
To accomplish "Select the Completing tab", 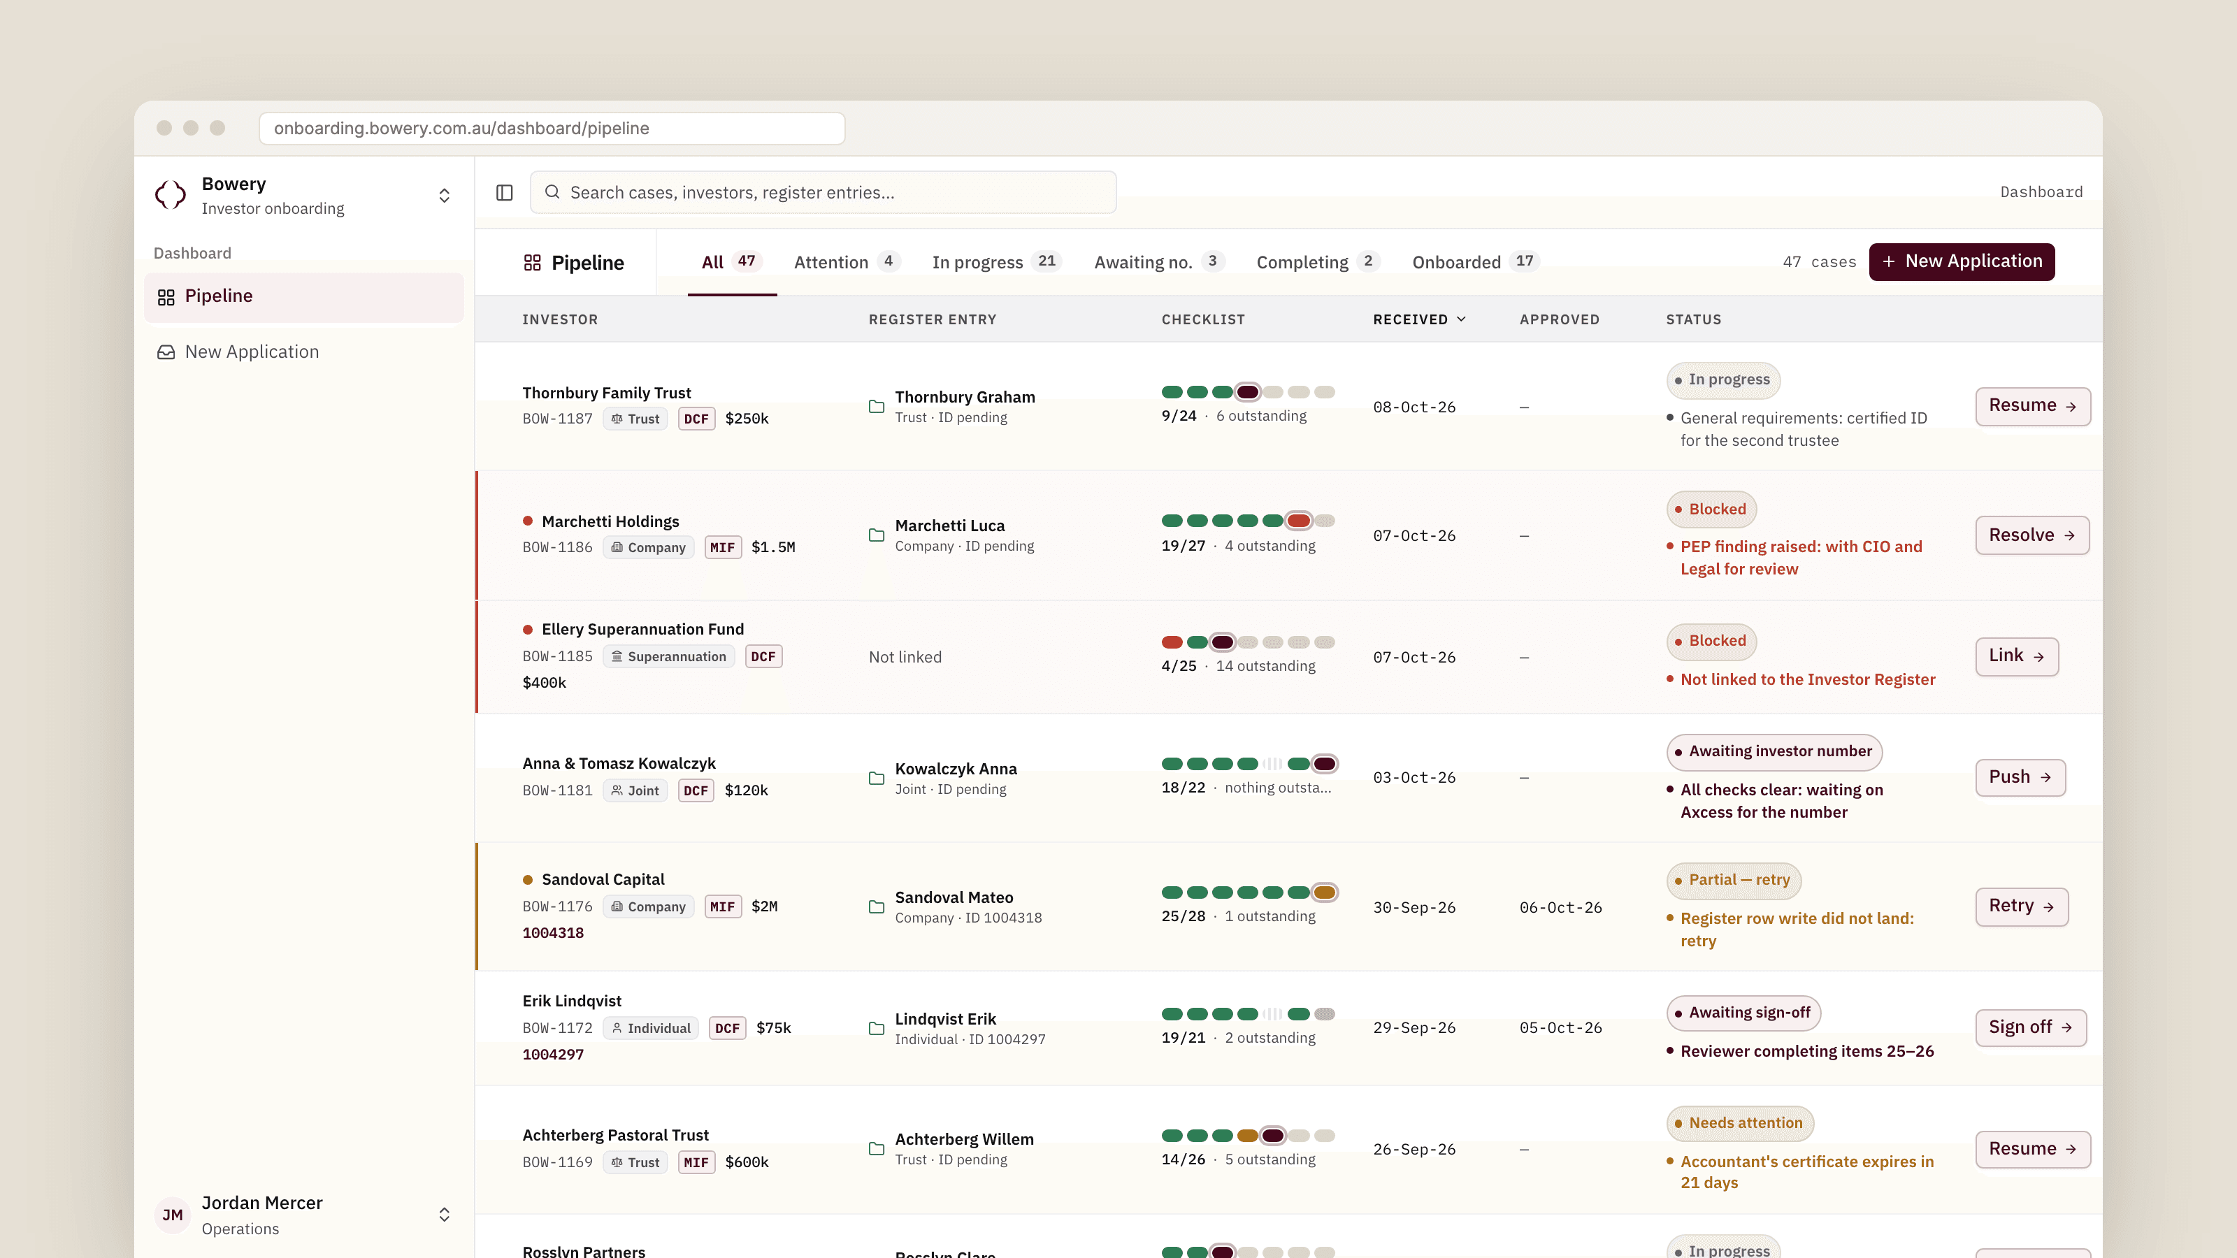I will [1318, 262].
